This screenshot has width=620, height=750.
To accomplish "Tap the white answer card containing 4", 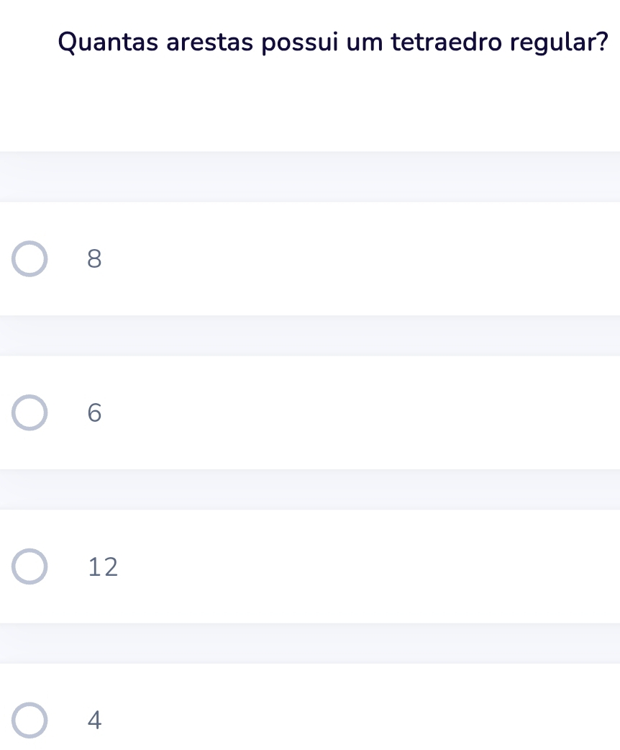I will pyautogui.click(x=310, y=707).
